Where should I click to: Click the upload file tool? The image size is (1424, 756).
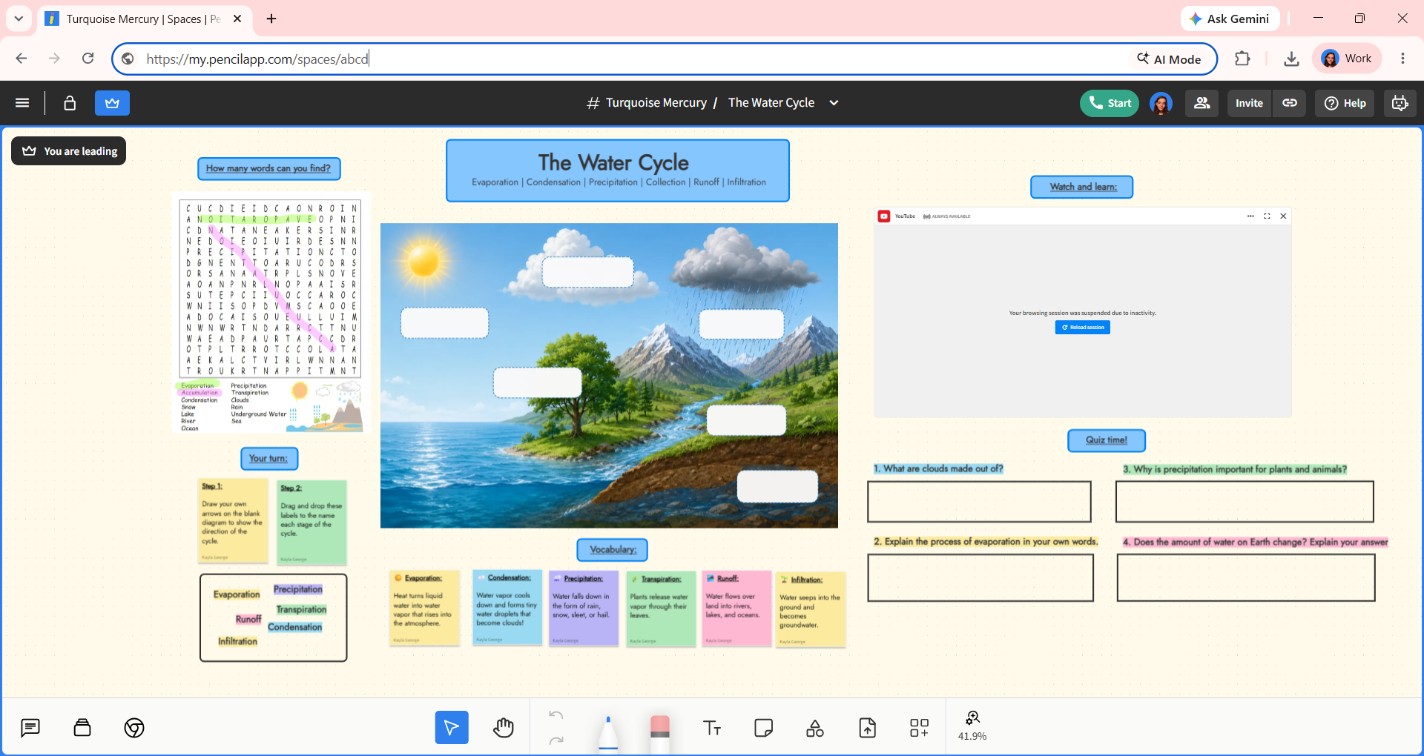(x=868, y=728)
